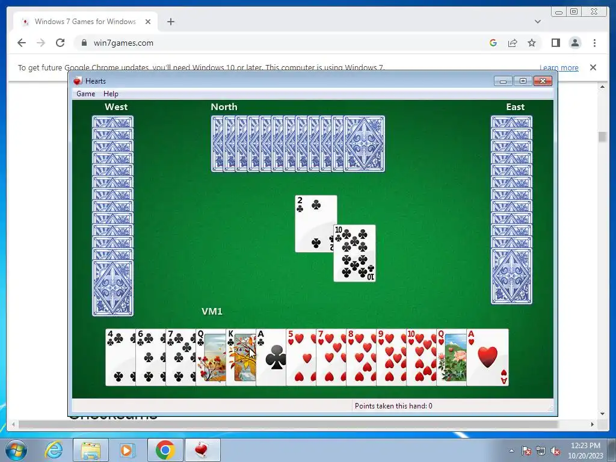The image size is (616, 462).
Task: Select the Queen of clubs card
Action: pyautogui.click(x=211, y=357)
